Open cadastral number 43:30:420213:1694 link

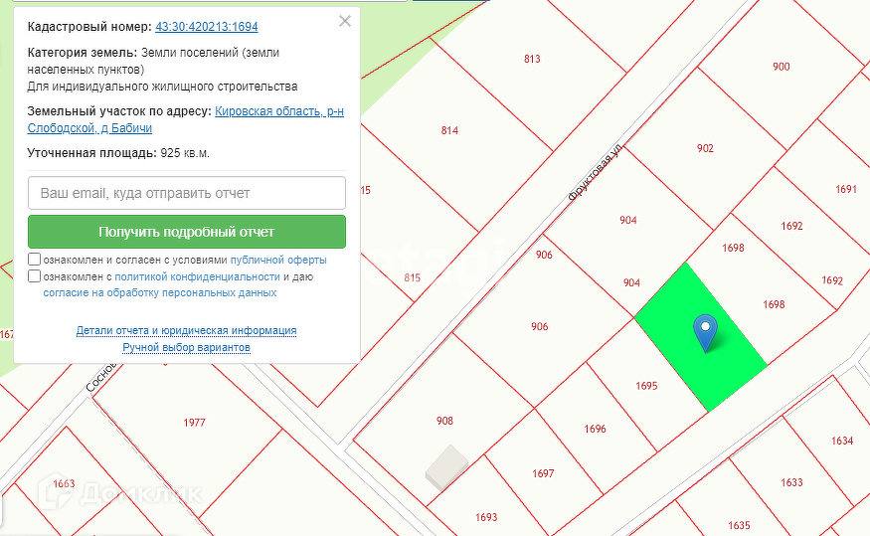(207, 27)
